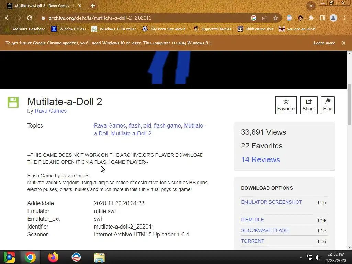
Task: Click Learn more in the update notice
Action: pos(324,43)
